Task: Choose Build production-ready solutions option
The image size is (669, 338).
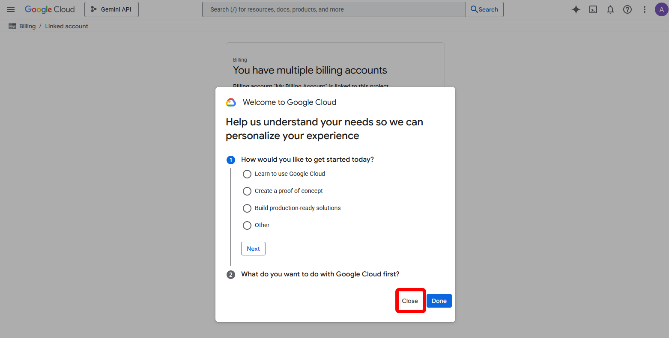Action: point(247,208)
